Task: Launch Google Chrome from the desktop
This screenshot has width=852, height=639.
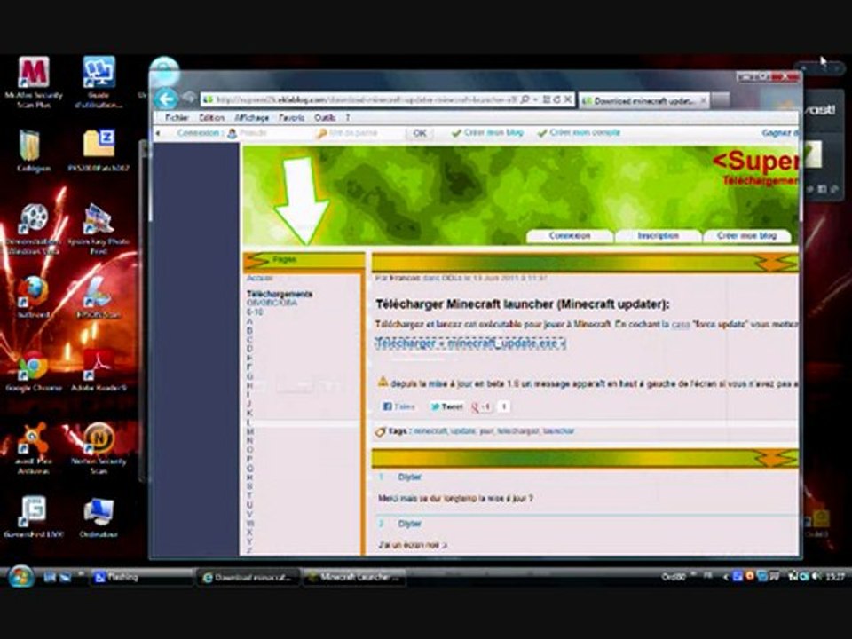Action: pos(34,371)
